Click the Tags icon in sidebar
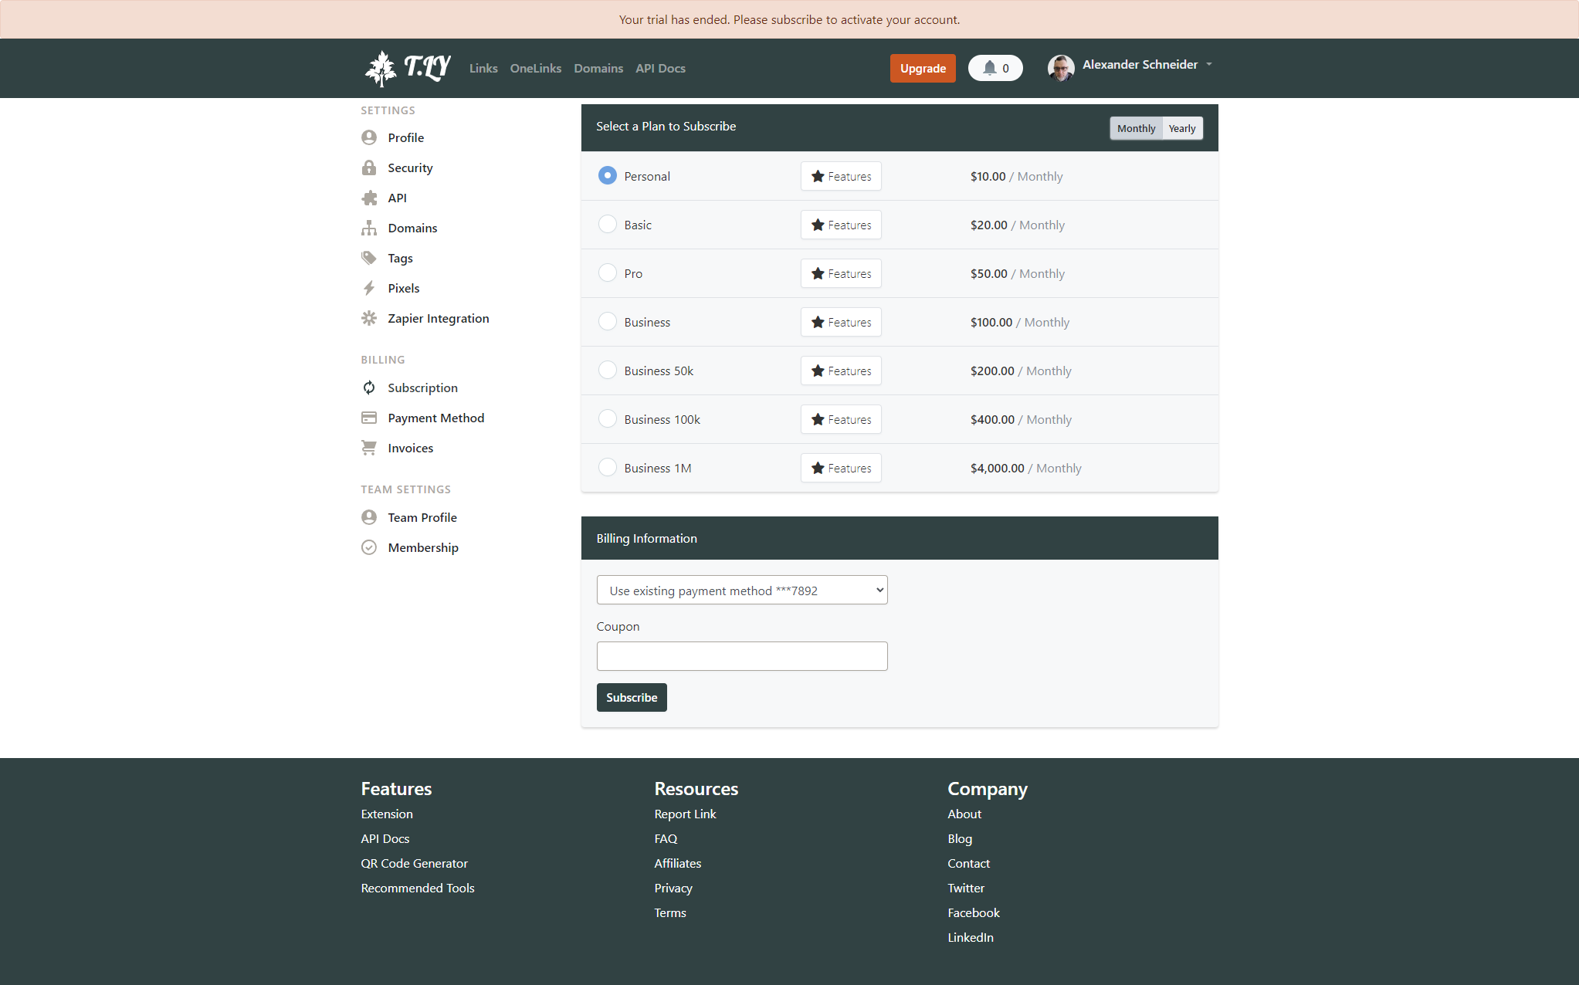This screenshot has height=985, width=1579. click(369, 258)
